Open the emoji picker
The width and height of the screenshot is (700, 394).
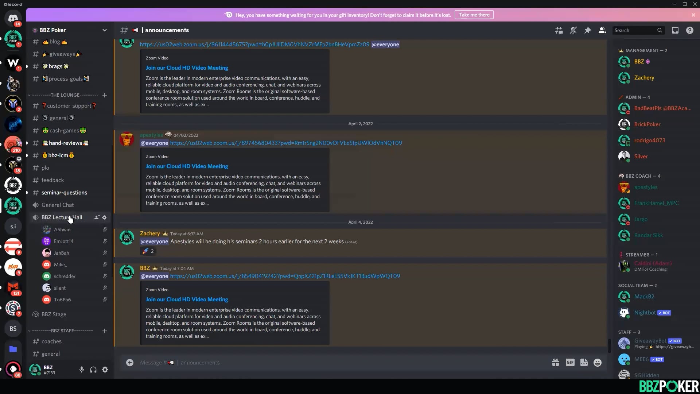pos(597,362)
